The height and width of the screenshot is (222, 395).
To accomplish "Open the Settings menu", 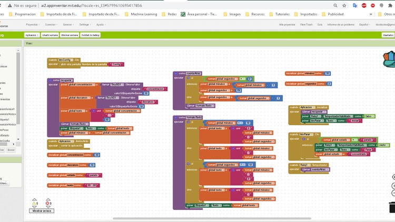I will (84, 24).
